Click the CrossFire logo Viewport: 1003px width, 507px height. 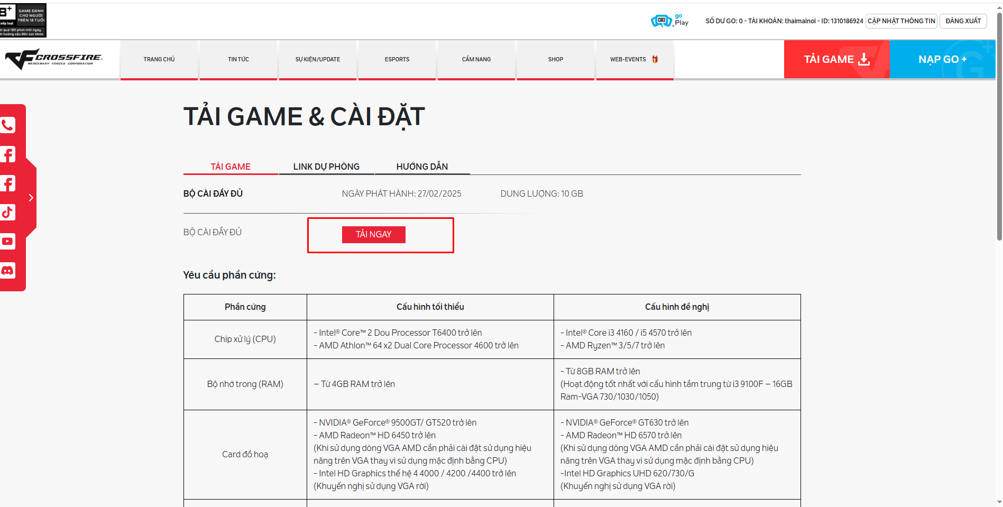click(x=54, y=59)
